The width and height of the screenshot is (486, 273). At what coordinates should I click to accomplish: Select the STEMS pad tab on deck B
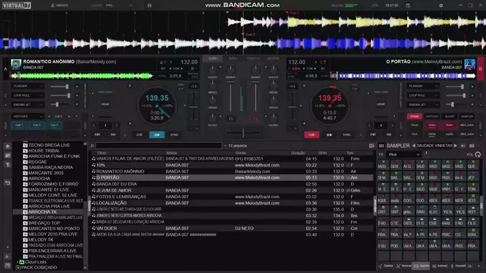point(414,116)
